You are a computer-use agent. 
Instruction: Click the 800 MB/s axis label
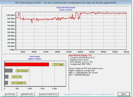11,22
